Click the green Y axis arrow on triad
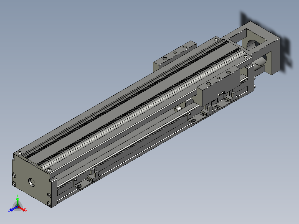The image size is (299, 224). 17,202
